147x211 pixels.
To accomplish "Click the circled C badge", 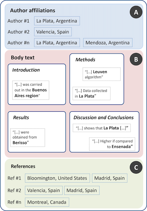I will (x=136, y=167).
